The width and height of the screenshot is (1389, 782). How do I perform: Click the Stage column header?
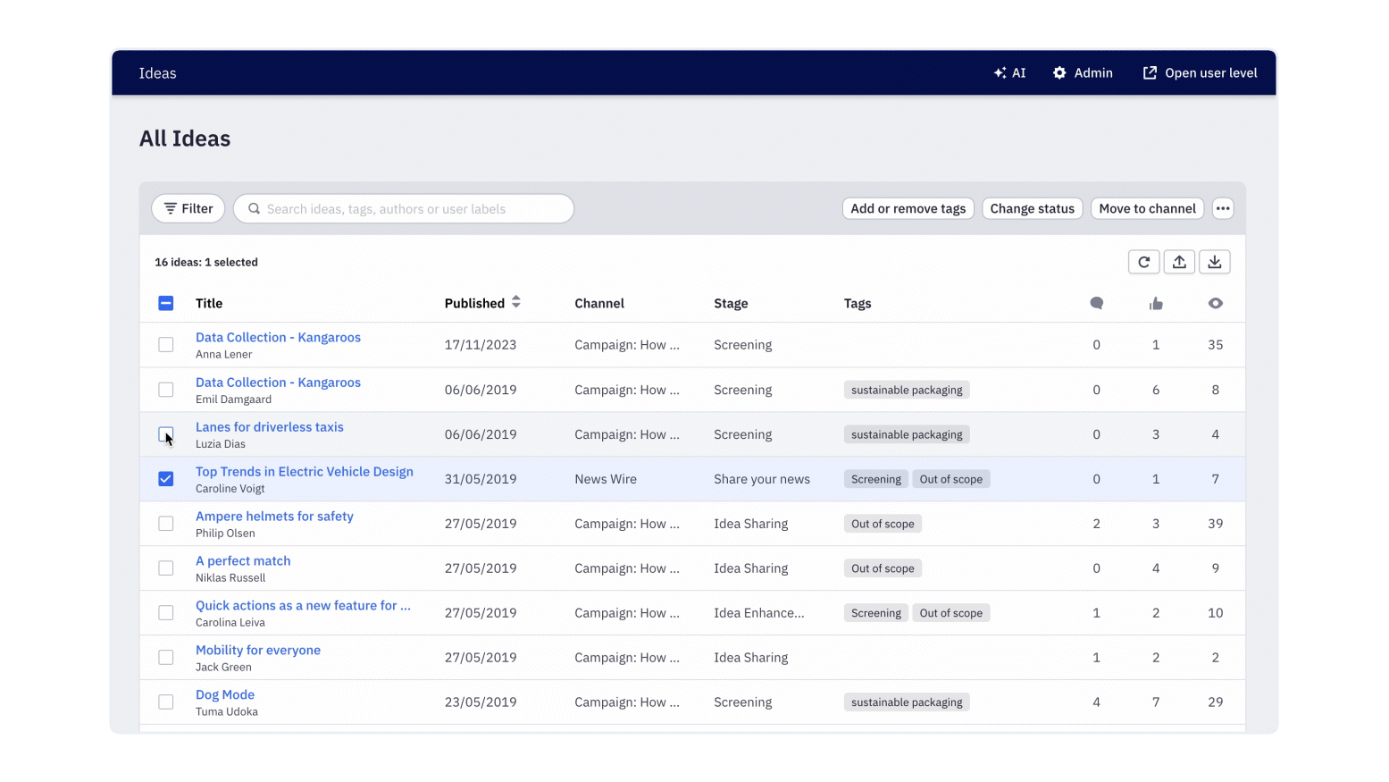pos(731,303)
